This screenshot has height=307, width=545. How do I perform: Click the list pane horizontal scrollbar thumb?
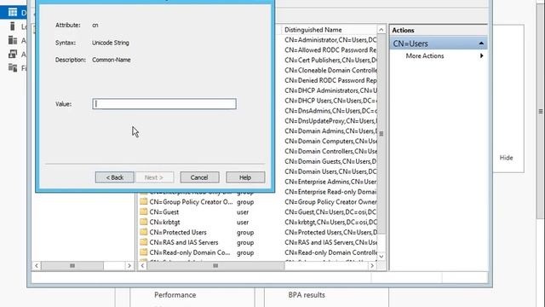(215, 265)
